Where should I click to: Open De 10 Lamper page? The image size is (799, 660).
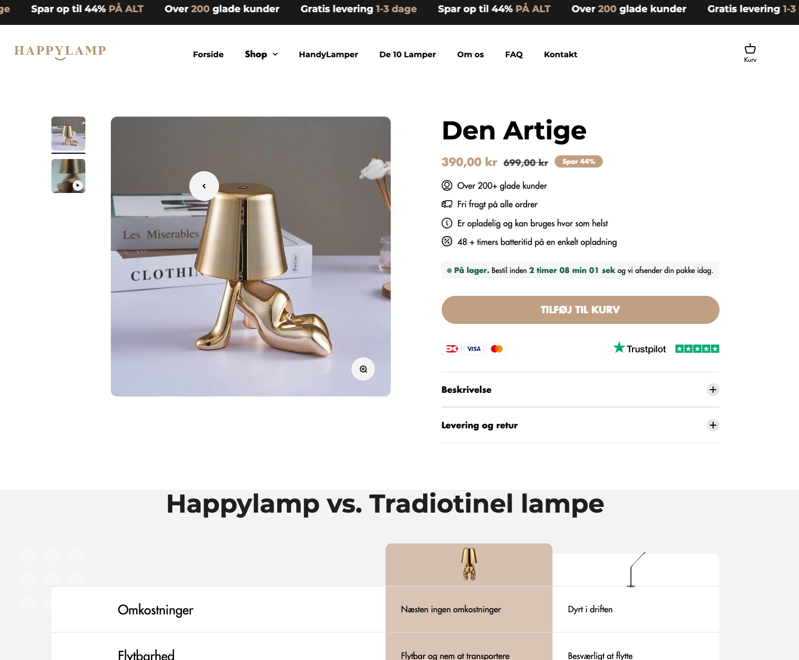pyautogui.click(x=408, y=54)
